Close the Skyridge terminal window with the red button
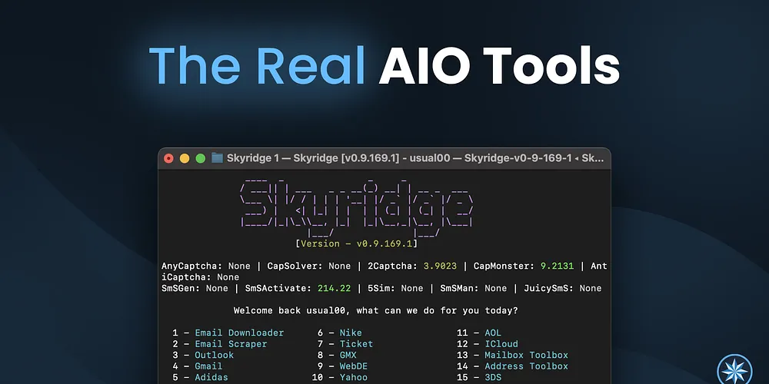 [x=168, y=158]
